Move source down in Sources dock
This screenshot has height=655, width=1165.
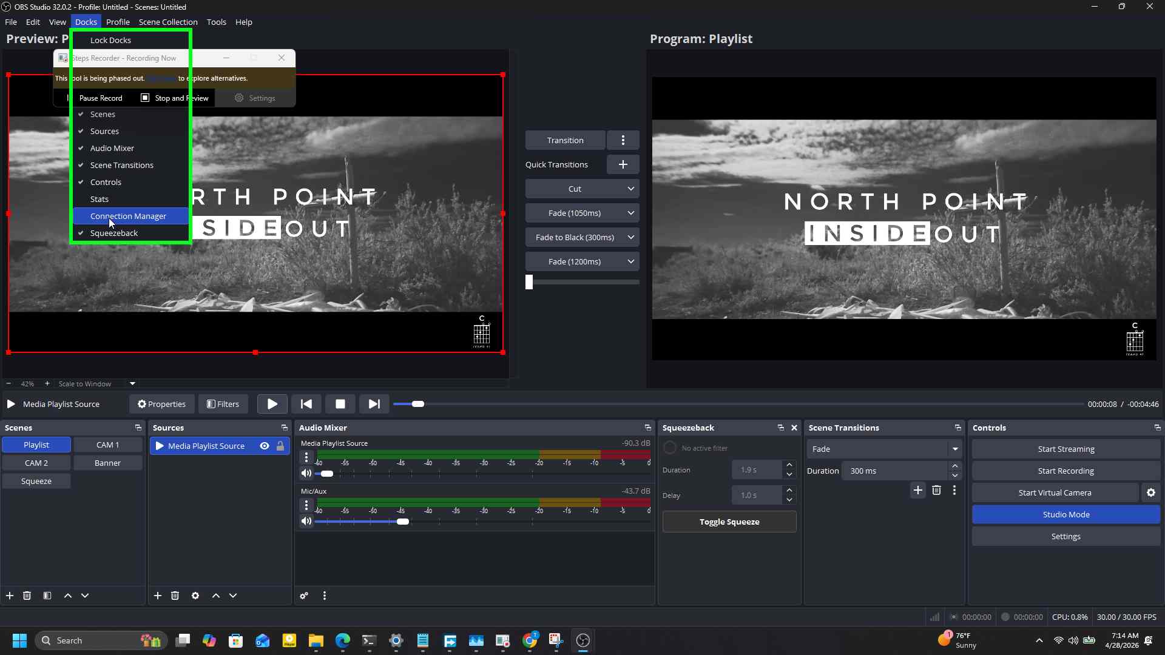pos(233,596)
